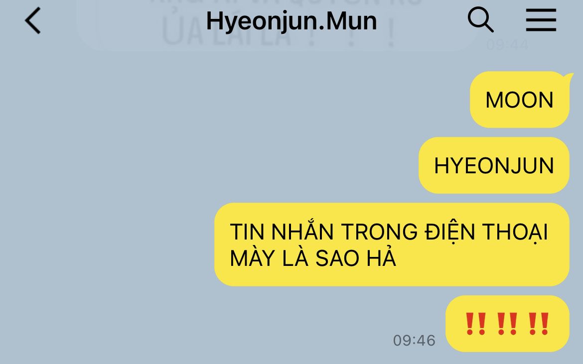
Task: Tap the red exclamation marks bubble
Action: tap(507, 324)
